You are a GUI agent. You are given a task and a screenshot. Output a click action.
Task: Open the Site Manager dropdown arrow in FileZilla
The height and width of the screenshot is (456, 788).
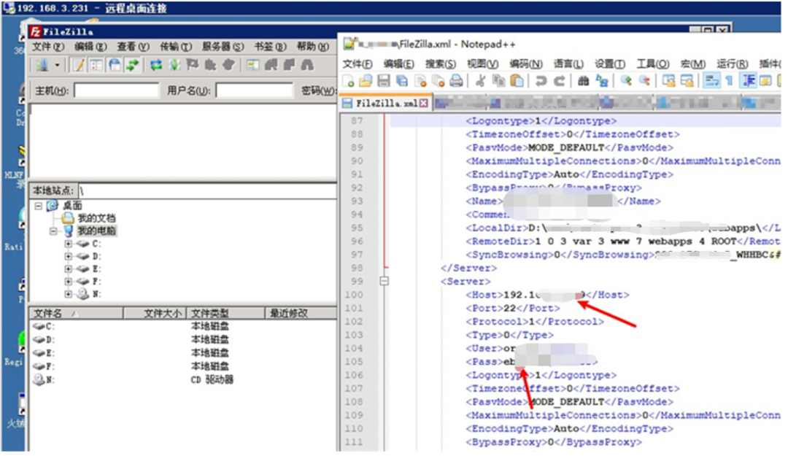click(x=58, y=66)
